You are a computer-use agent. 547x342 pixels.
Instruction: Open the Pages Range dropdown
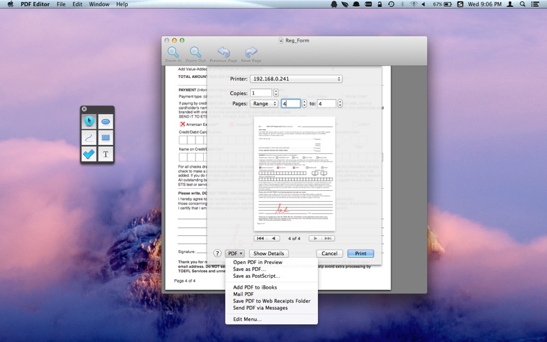pyautogui.click(x=264, y=104)
